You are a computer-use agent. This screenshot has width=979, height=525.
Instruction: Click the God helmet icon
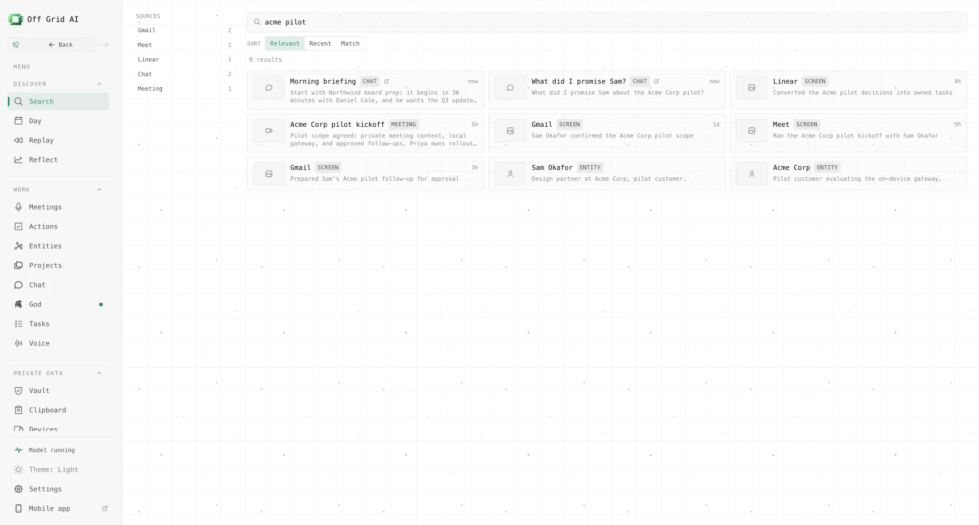[18, 304]
